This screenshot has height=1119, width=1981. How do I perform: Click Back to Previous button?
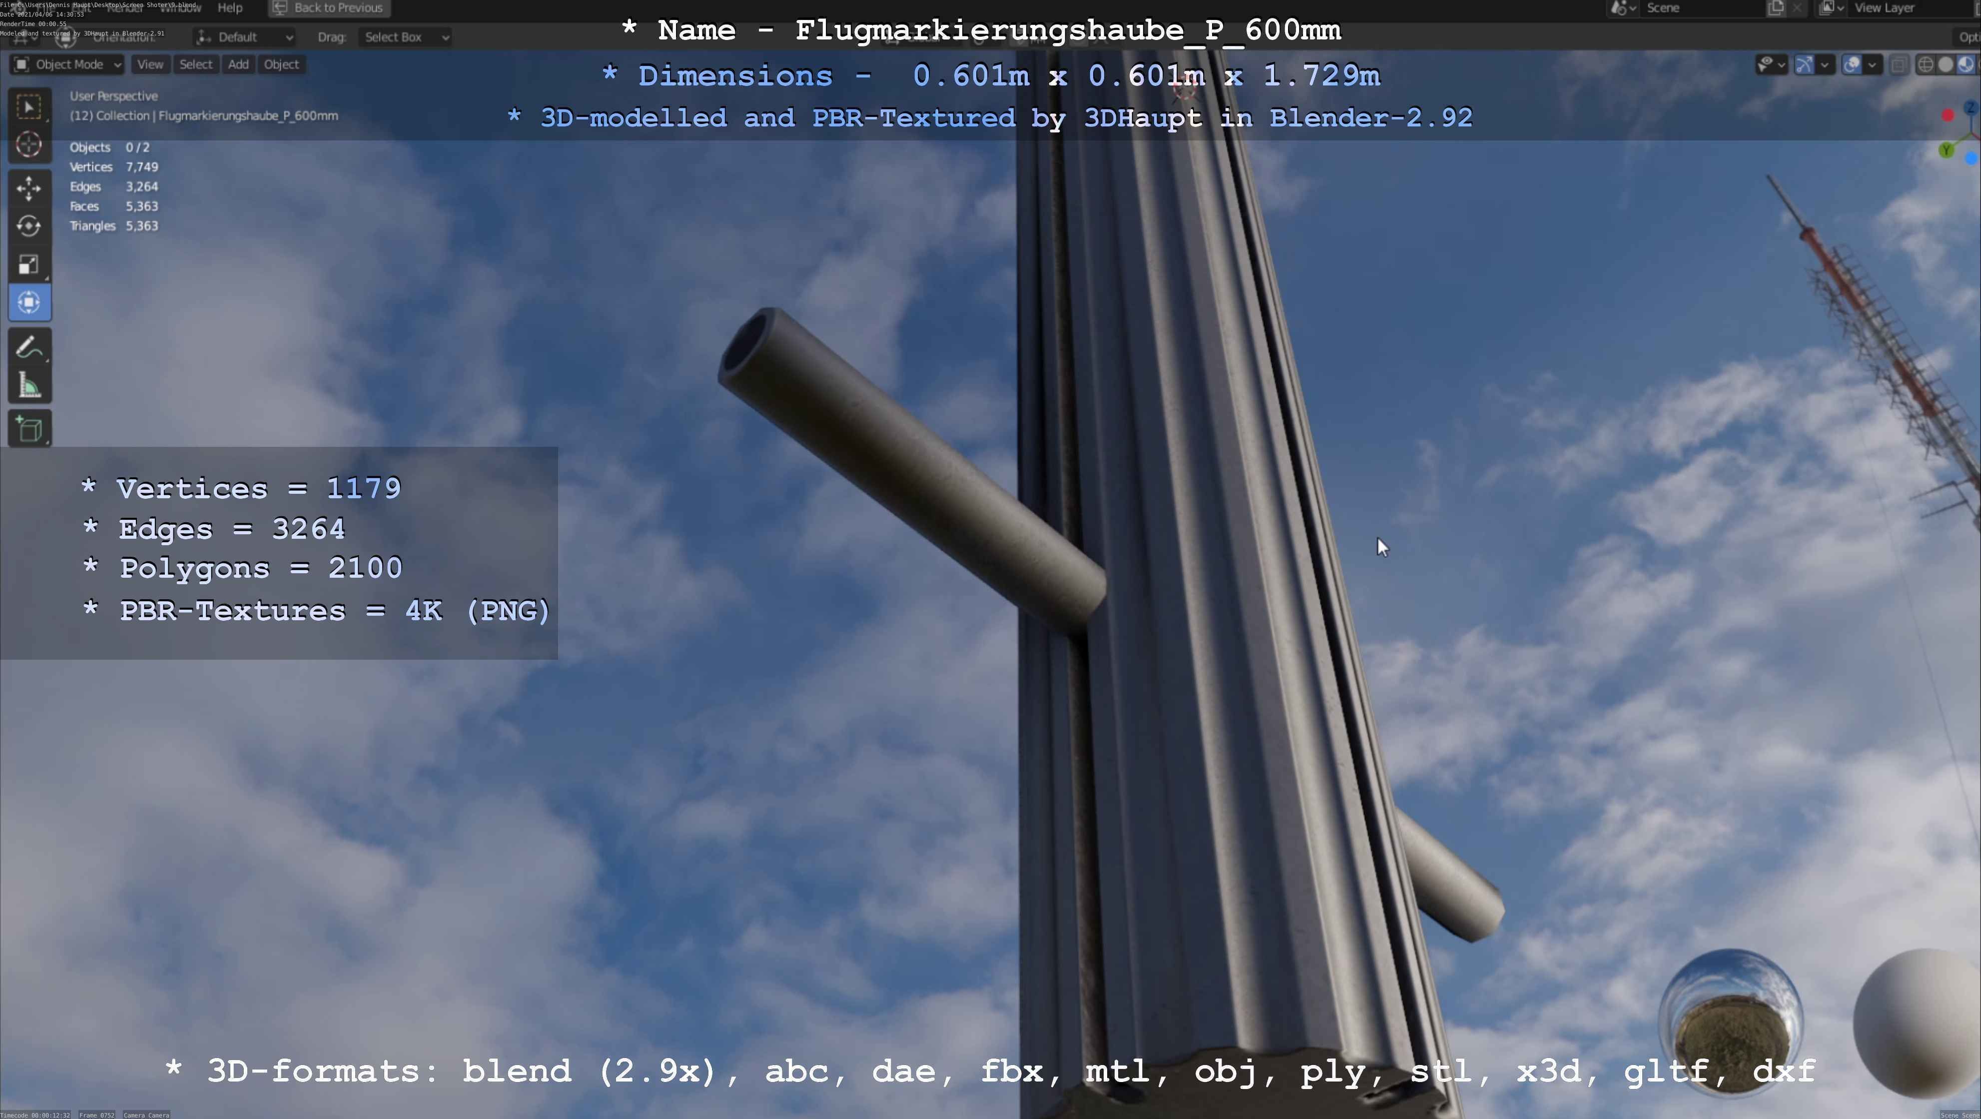pyautogui.click(x=329, y=7)
